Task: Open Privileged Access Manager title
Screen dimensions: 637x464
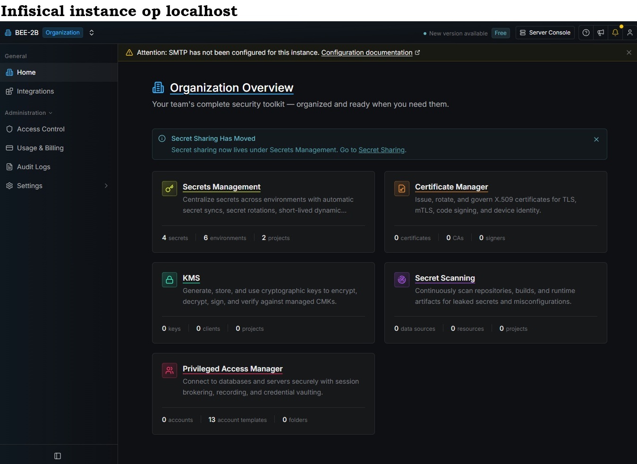Action: click(x=233, y=369)
